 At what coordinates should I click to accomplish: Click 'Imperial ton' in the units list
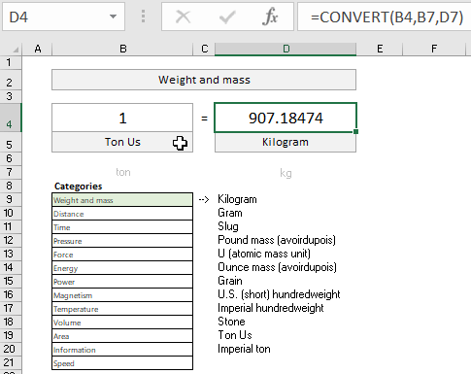tap(244, 349)
